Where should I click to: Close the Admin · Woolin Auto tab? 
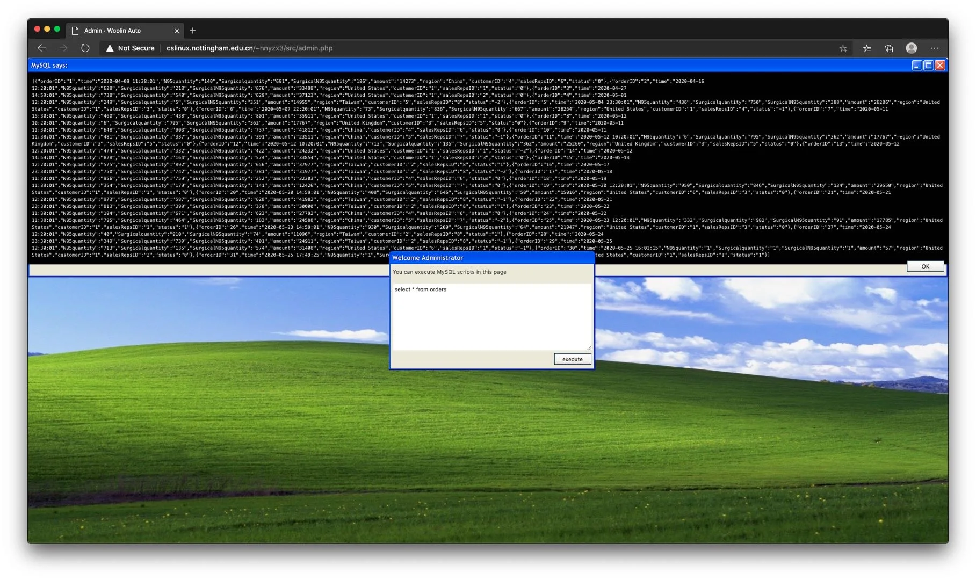point(177,31)
